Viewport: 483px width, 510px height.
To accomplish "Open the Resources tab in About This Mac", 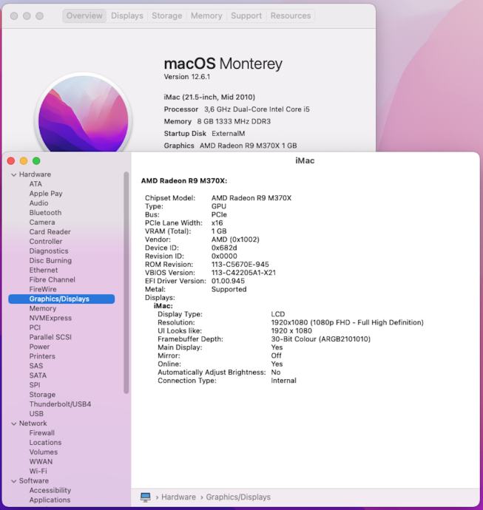I will (291, 16).
